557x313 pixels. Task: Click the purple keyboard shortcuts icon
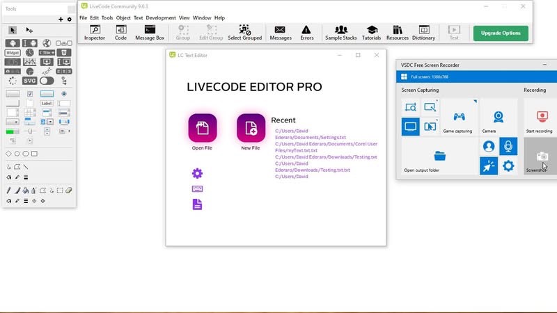(x=197, y=188)
